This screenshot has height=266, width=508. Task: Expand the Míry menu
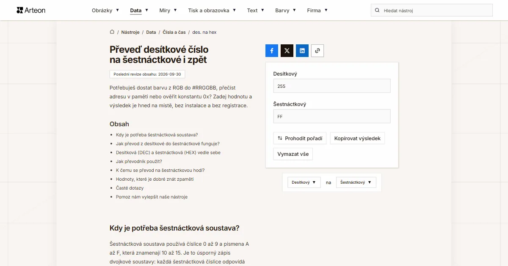168,10
